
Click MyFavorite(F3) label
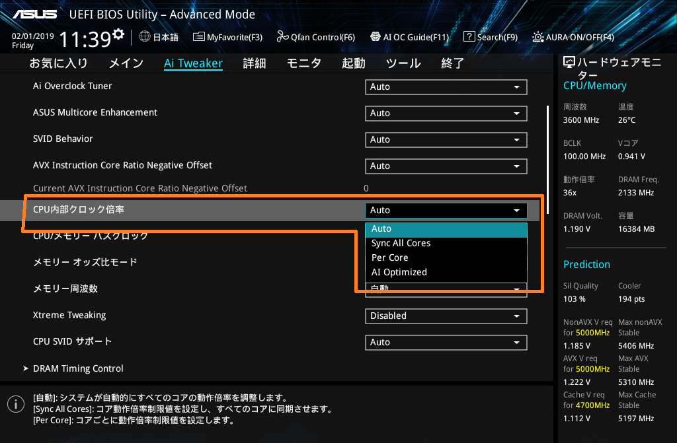coord(235,37)
